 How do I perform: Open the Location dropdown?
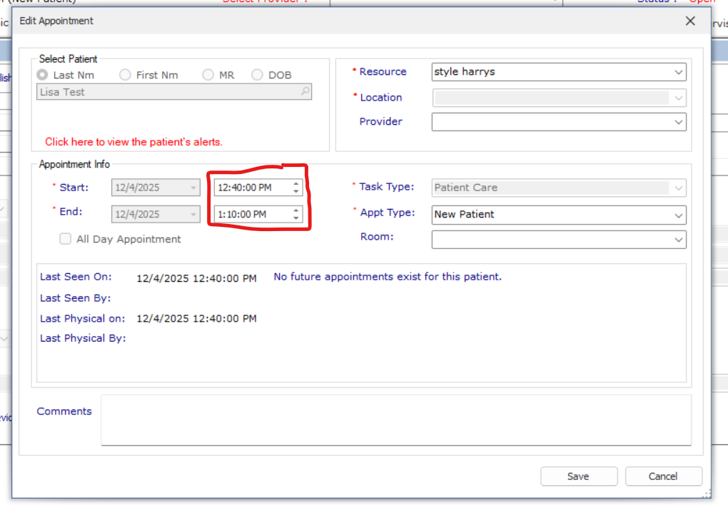pyautogui.click(x=559, y=98)
